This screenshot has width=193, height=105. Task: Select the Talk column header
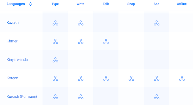coord(106,4)
